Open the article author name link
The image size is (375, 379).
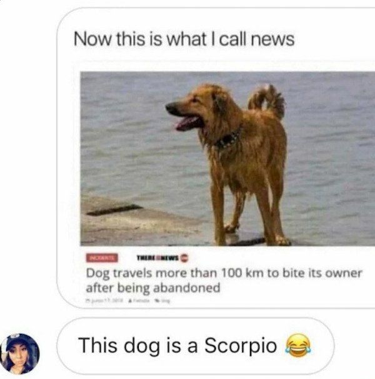141,301
